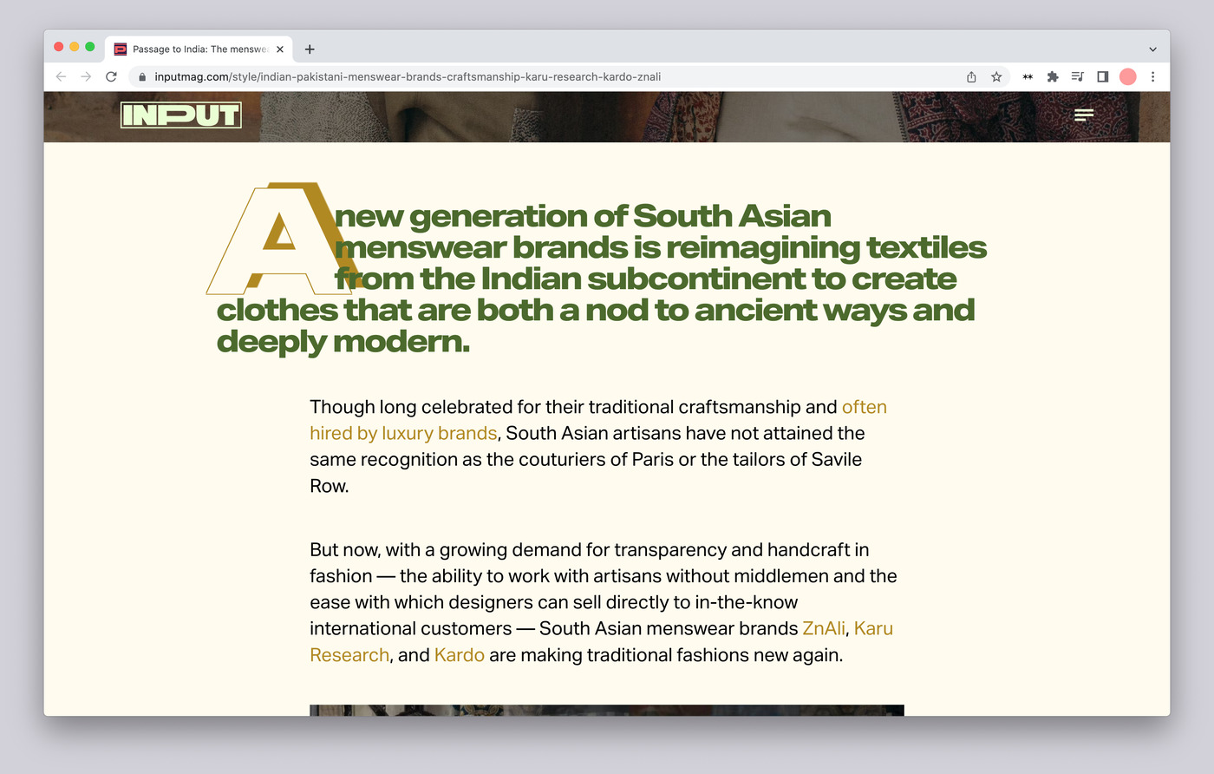The height and width of the screenshot is (774, 1214).
Task: Open the media controls icon
Action: [x=1077, y=76]
